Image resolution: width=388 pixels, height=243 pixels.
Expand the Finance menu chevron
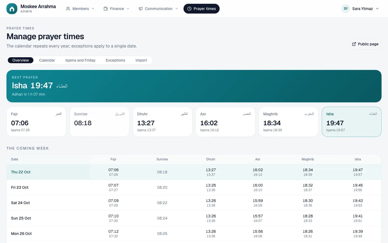pos(128,9)
